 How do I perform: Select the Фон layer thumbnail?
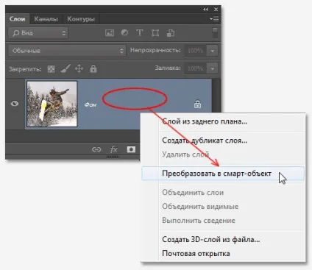click(52, 104)
